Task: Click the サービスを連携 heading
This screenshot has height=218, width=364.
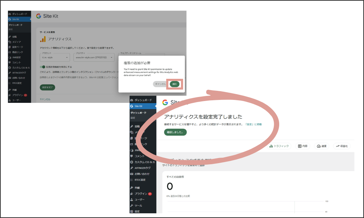Action: [x=47, y=32]
